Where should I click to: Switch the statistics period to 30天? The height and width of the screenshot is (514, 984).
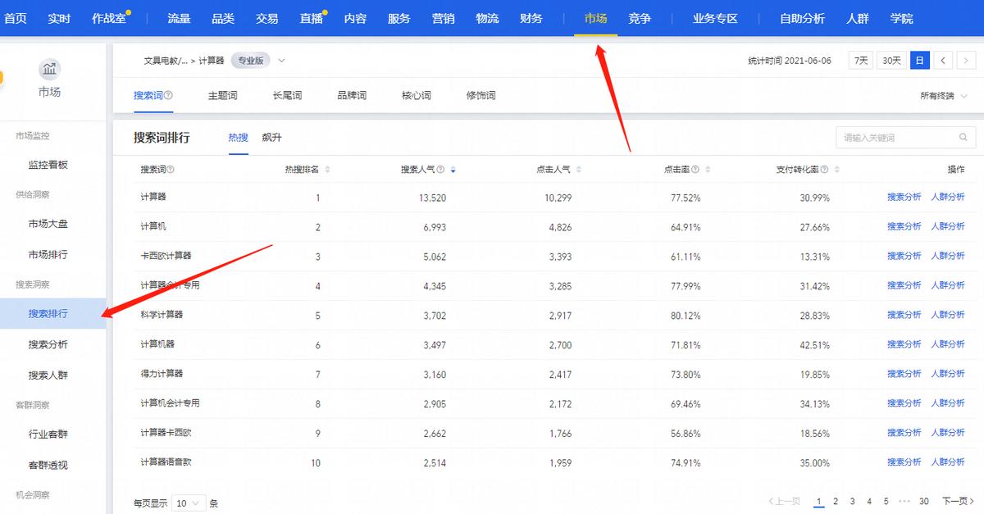(891, 60)
